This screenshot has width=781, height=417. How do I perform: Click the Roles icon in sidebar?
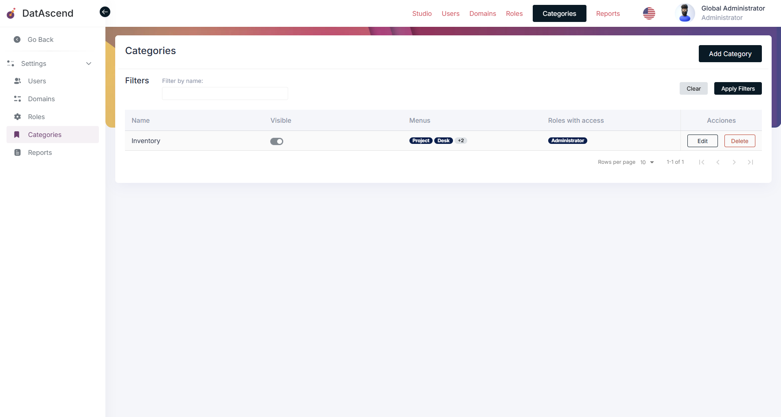tap(17, 117)
